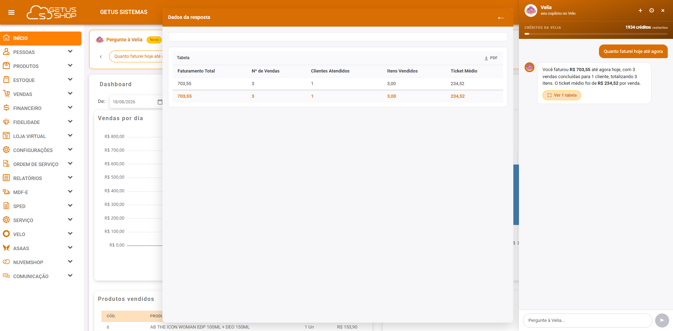Screen dimensions: 673x331
Task: Click the Quanto faturei hoje suggestion chip
Action: point(136,56)
